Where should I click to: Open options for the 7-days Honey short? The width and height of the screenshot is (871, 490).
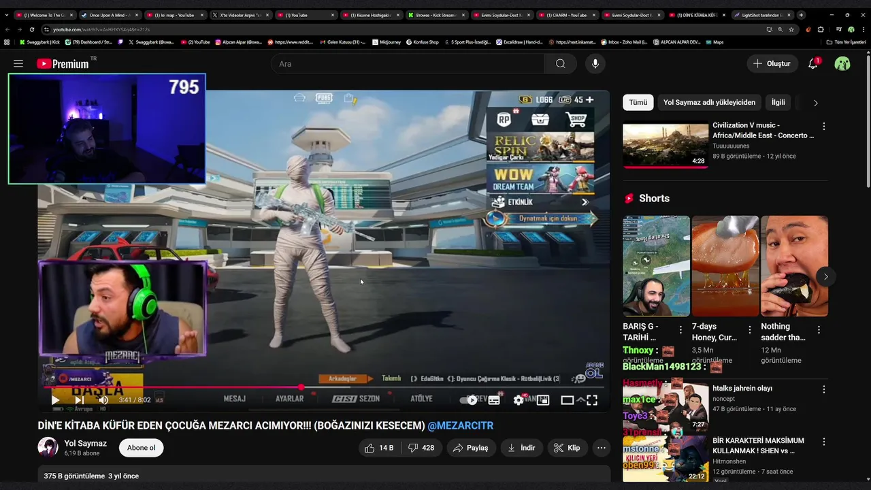click(750, 329)
